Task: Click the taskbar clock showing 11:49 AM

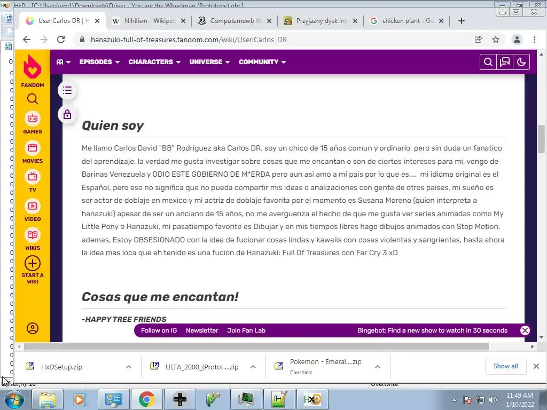Action: click(520, 399)
